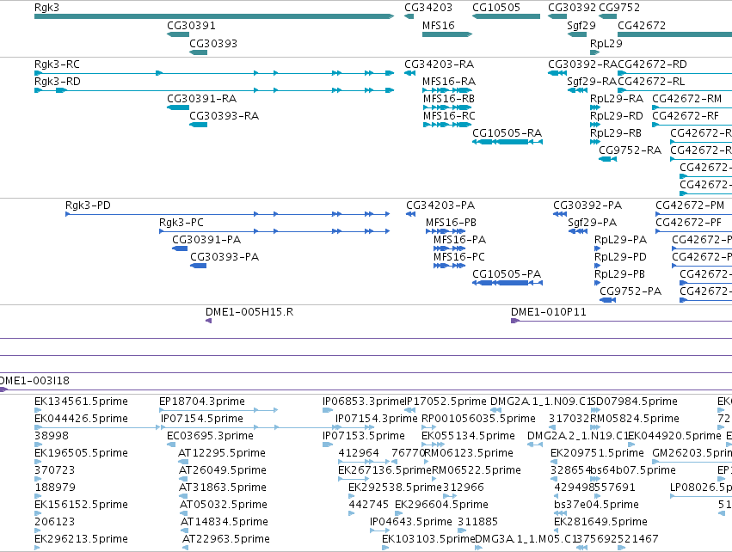Click the bs37e04.5prime EST label
The width and height of the screenshot is (732, 552).
point(597,505)
